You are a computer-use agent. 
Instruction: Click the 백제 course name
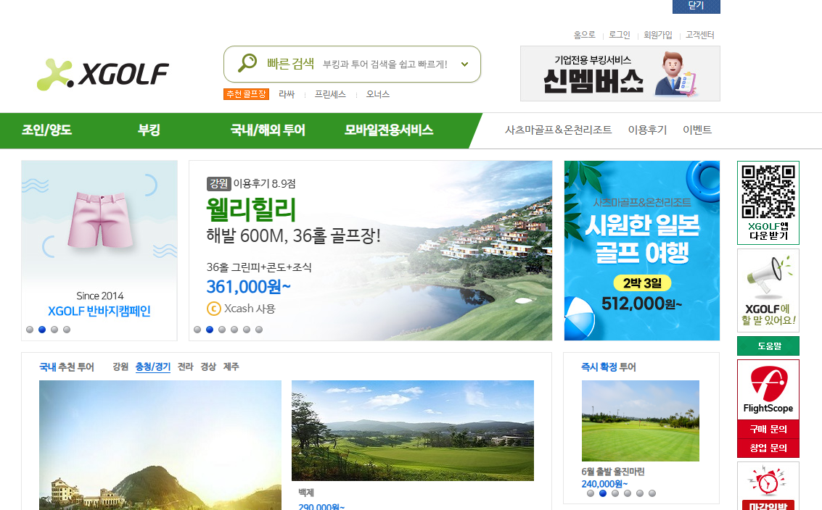point(306,493)
